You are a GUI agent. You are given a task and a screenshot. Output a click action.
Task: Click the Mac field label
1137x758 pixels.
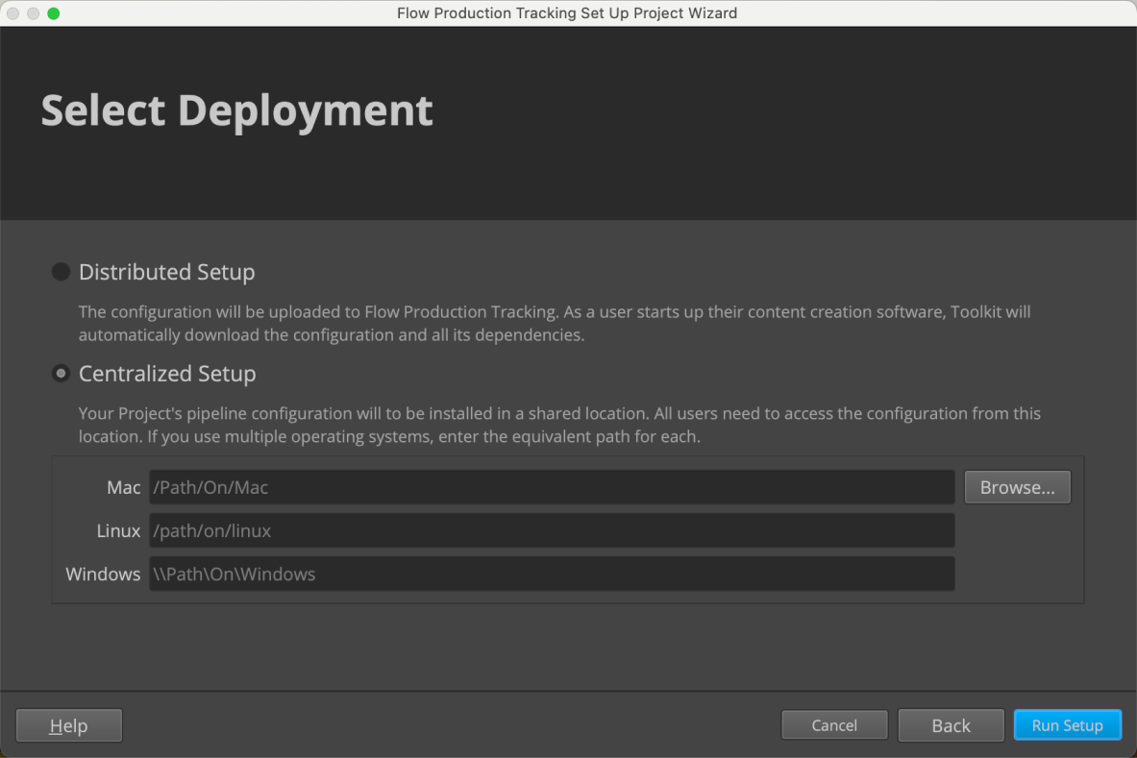tap(124, 487)
